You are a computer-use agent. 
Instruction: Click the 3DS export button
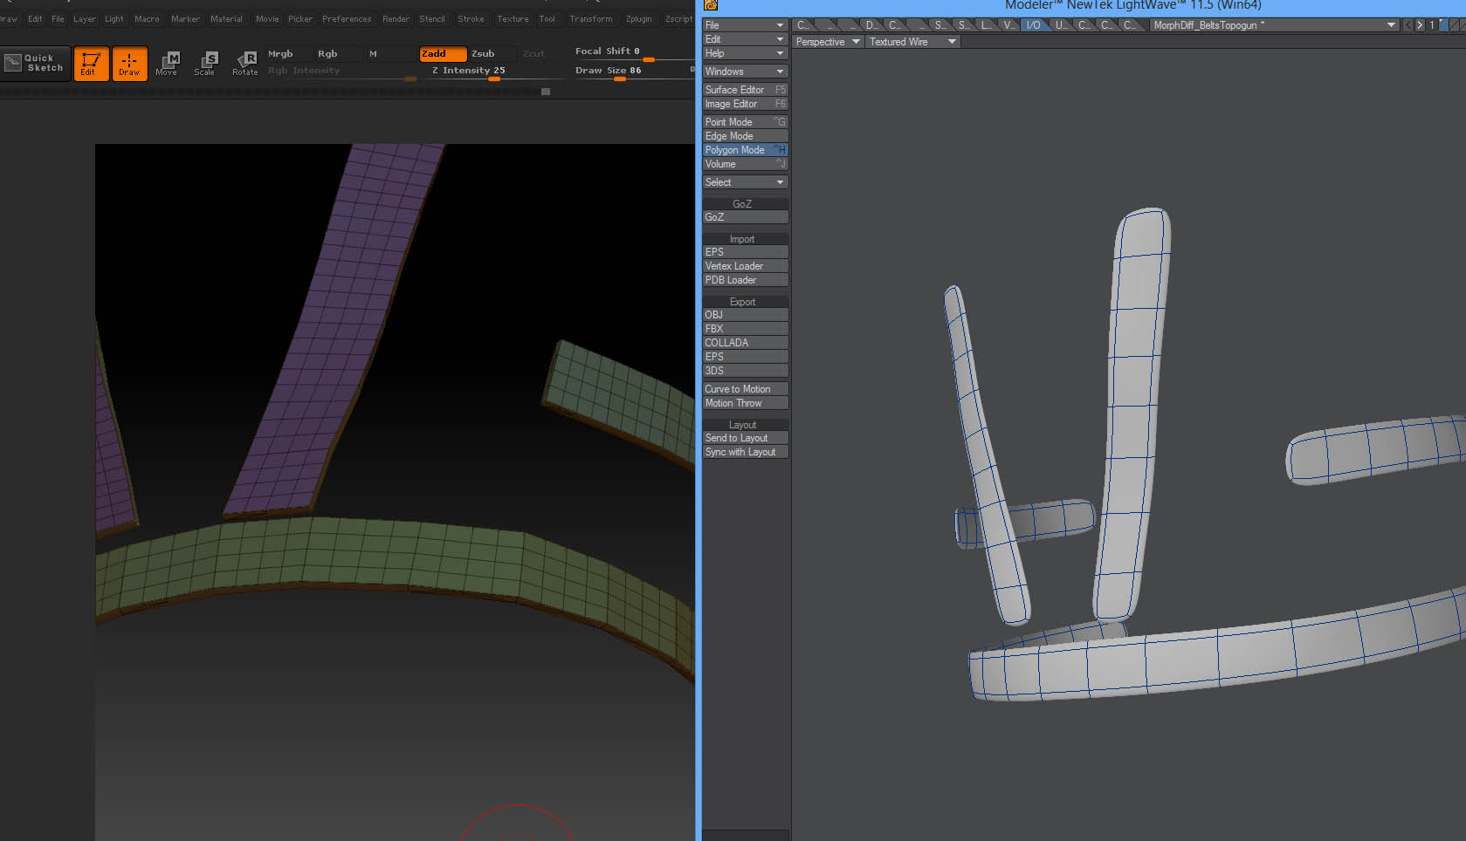745,371
